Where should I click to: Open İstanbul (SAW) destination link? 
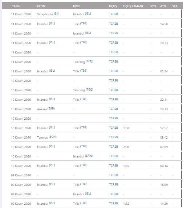coord(83,156)
